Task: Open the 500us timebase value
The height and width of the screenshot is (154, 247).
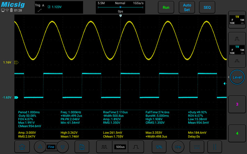Action: (x=120, y=147)
